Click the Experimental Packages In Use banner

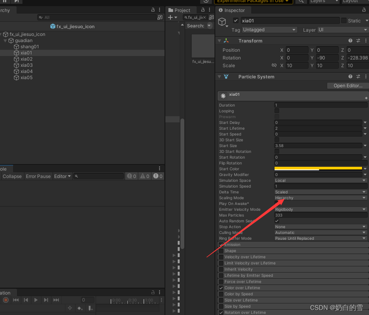253,2
